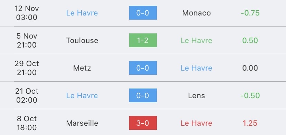Select Le Havre in the 21 Oct row
Image resolution: width=286 pixels, height=135 pixels.
(x=82, y=95)
